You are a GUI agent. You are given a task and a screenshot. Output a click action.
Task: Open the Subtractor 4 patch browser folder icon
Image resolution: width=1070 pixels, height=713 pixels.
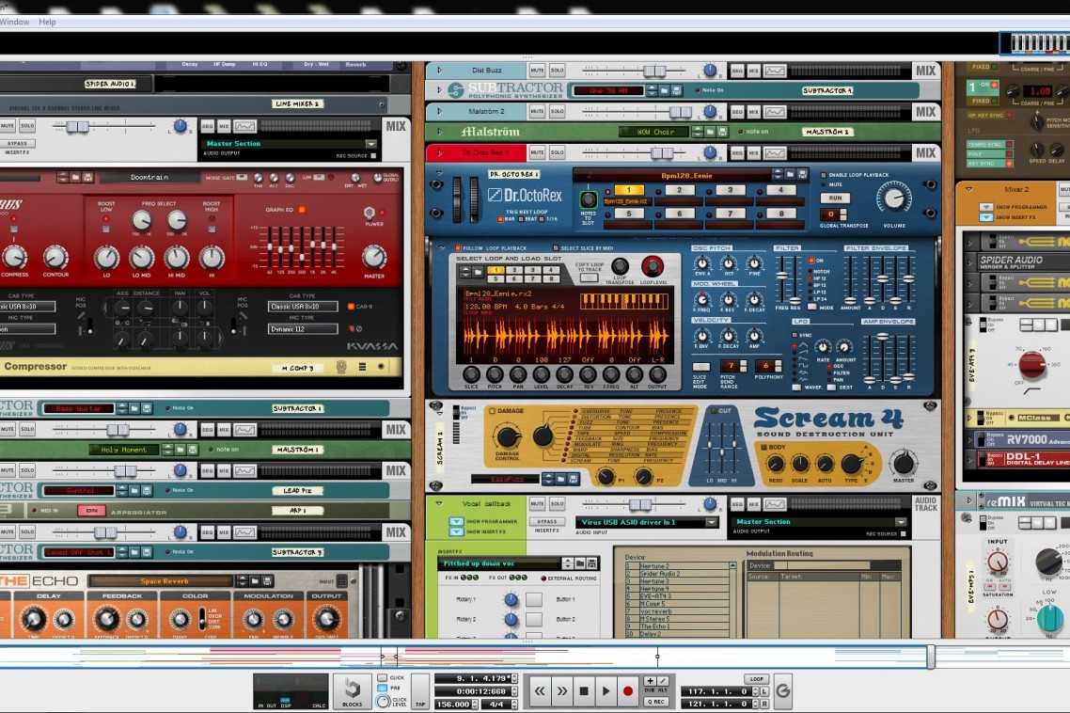pos(666,90)
